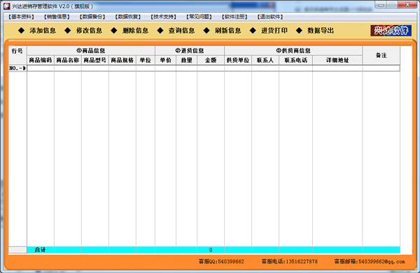The width and height of the screenshot is (420, 273).
Task: Click the 金额 column header
Action: 211,60
